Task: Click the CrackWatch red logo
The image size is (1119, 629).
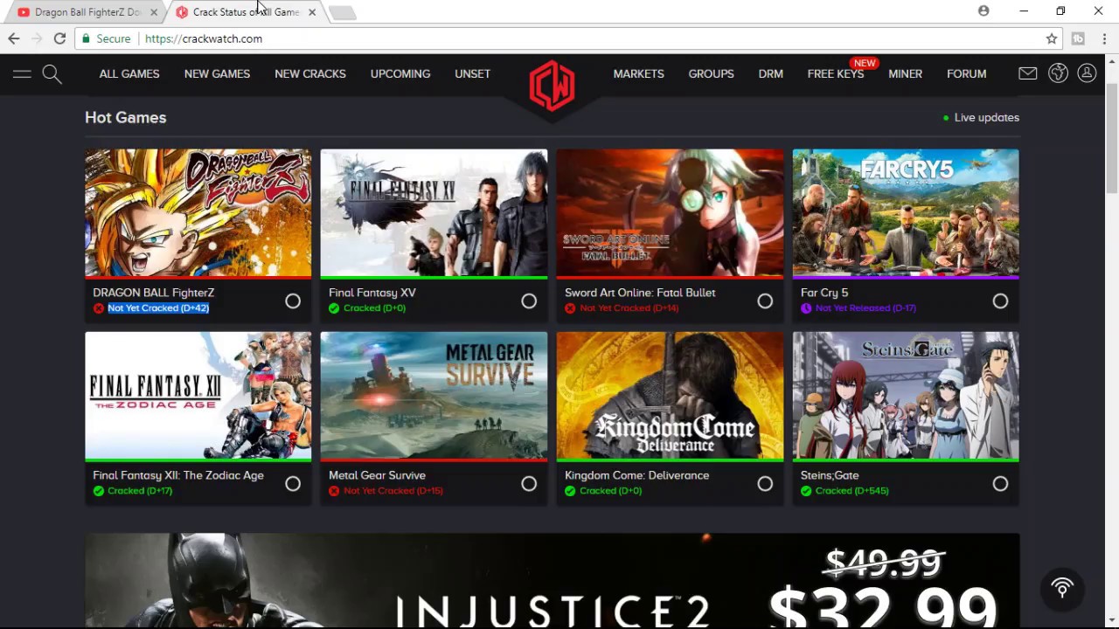Action: coord(552,85)
